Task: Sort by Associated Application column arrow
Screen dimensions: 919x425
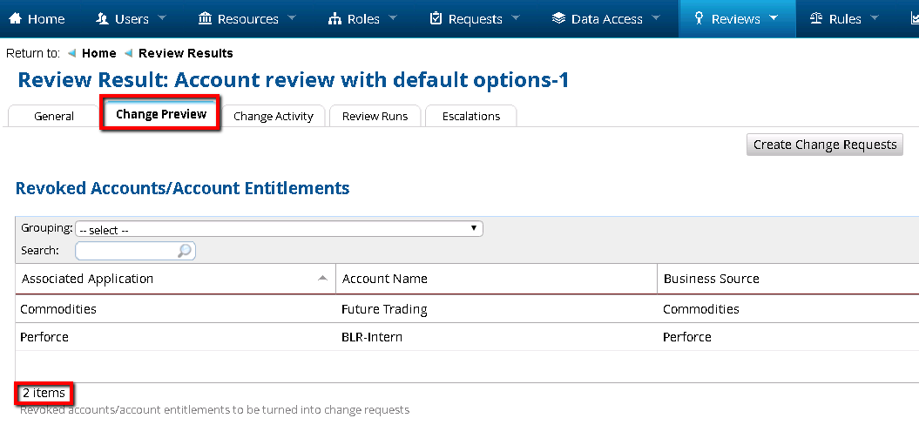Action: (x=323, y=279)
